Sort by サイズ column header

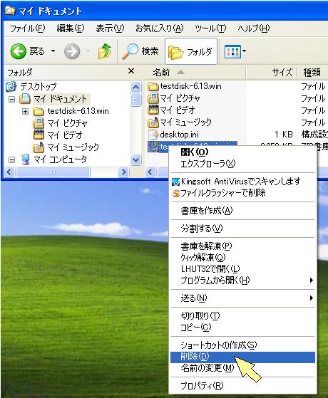pos(271,73)
